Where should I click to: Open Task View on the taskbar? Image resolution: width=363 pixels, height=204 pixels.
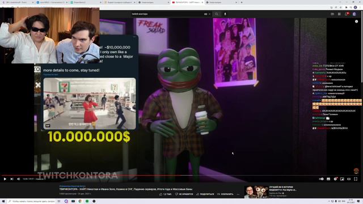click(x=59, y=201)
